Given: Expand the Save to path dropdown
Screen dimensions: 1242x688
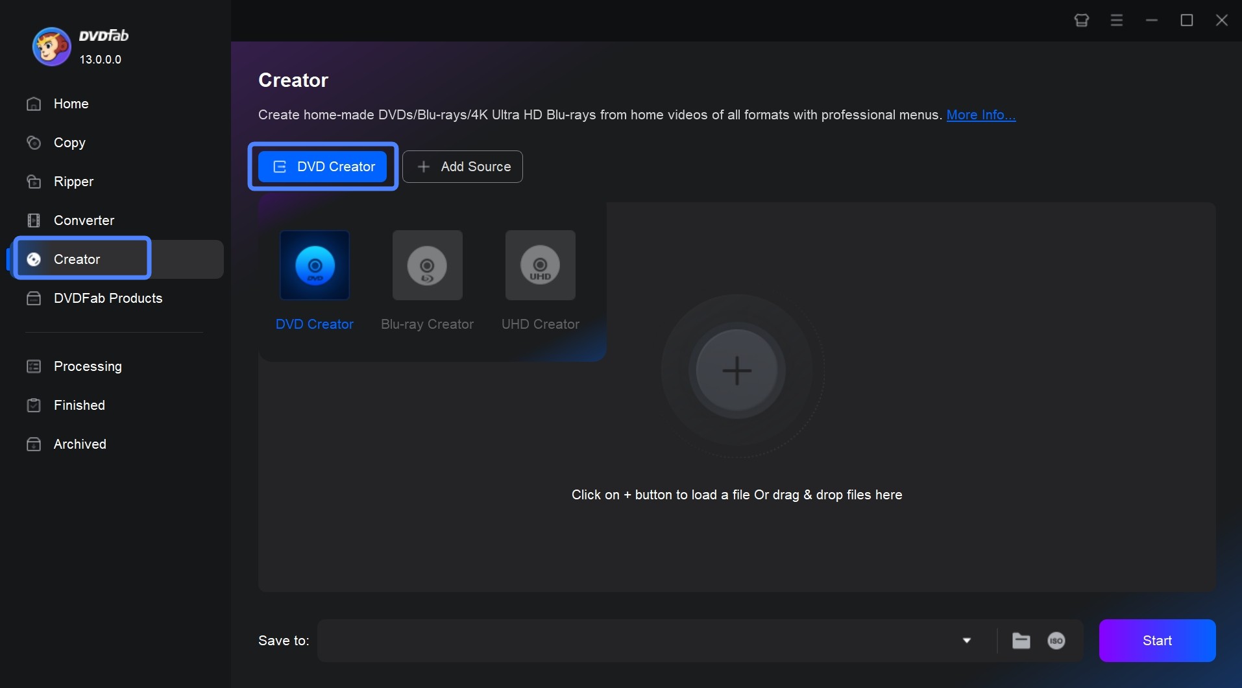Looking at the screenshot, I should point(966,641).
